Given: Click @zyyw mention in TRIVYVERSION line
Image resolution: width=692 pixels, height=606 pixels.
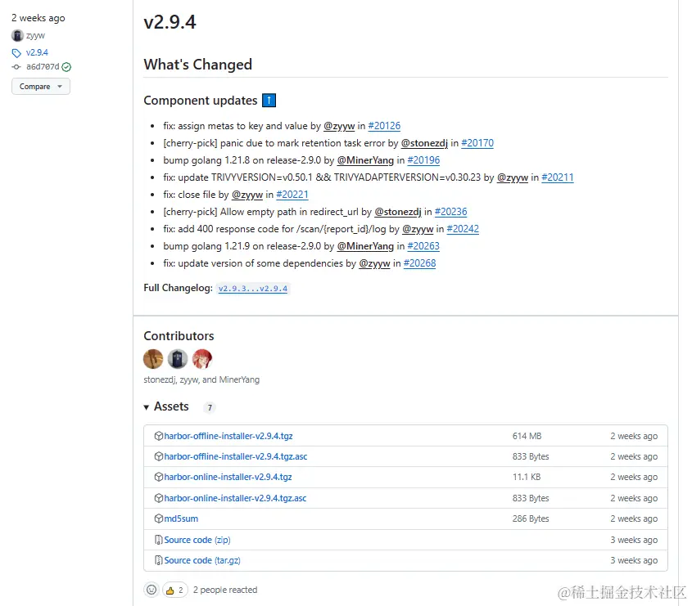Looking at the screenshot, I should click(513, 177).
